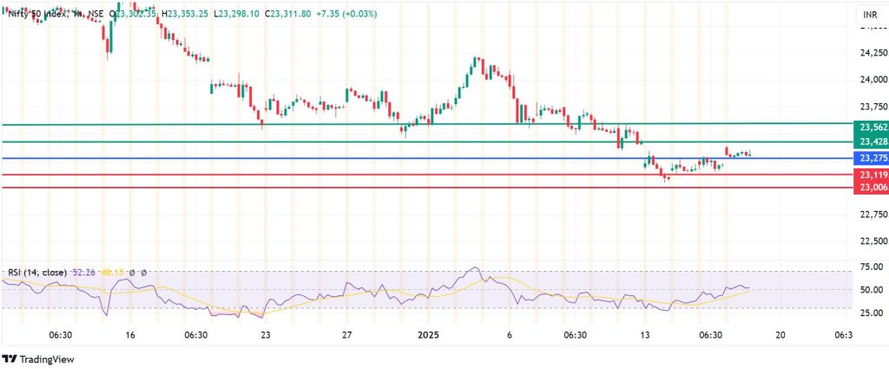Select the 23,428 green price label
Viewport: 889px width, 369px height.
coord(873,142)
